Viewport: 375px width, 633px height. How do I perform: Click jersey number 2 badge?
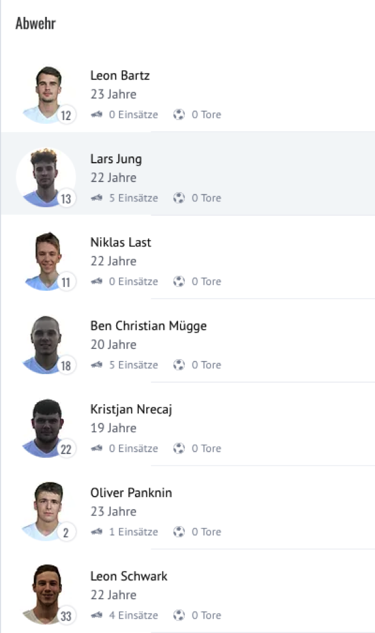pyautogui.click(x=66, y=533)
